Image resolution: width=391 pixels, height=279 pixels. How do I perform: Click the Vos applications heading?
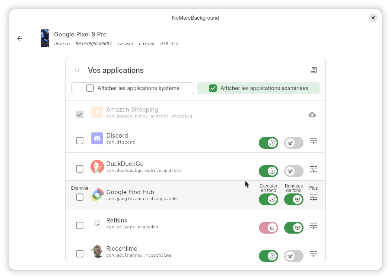[x=116, y=71]
